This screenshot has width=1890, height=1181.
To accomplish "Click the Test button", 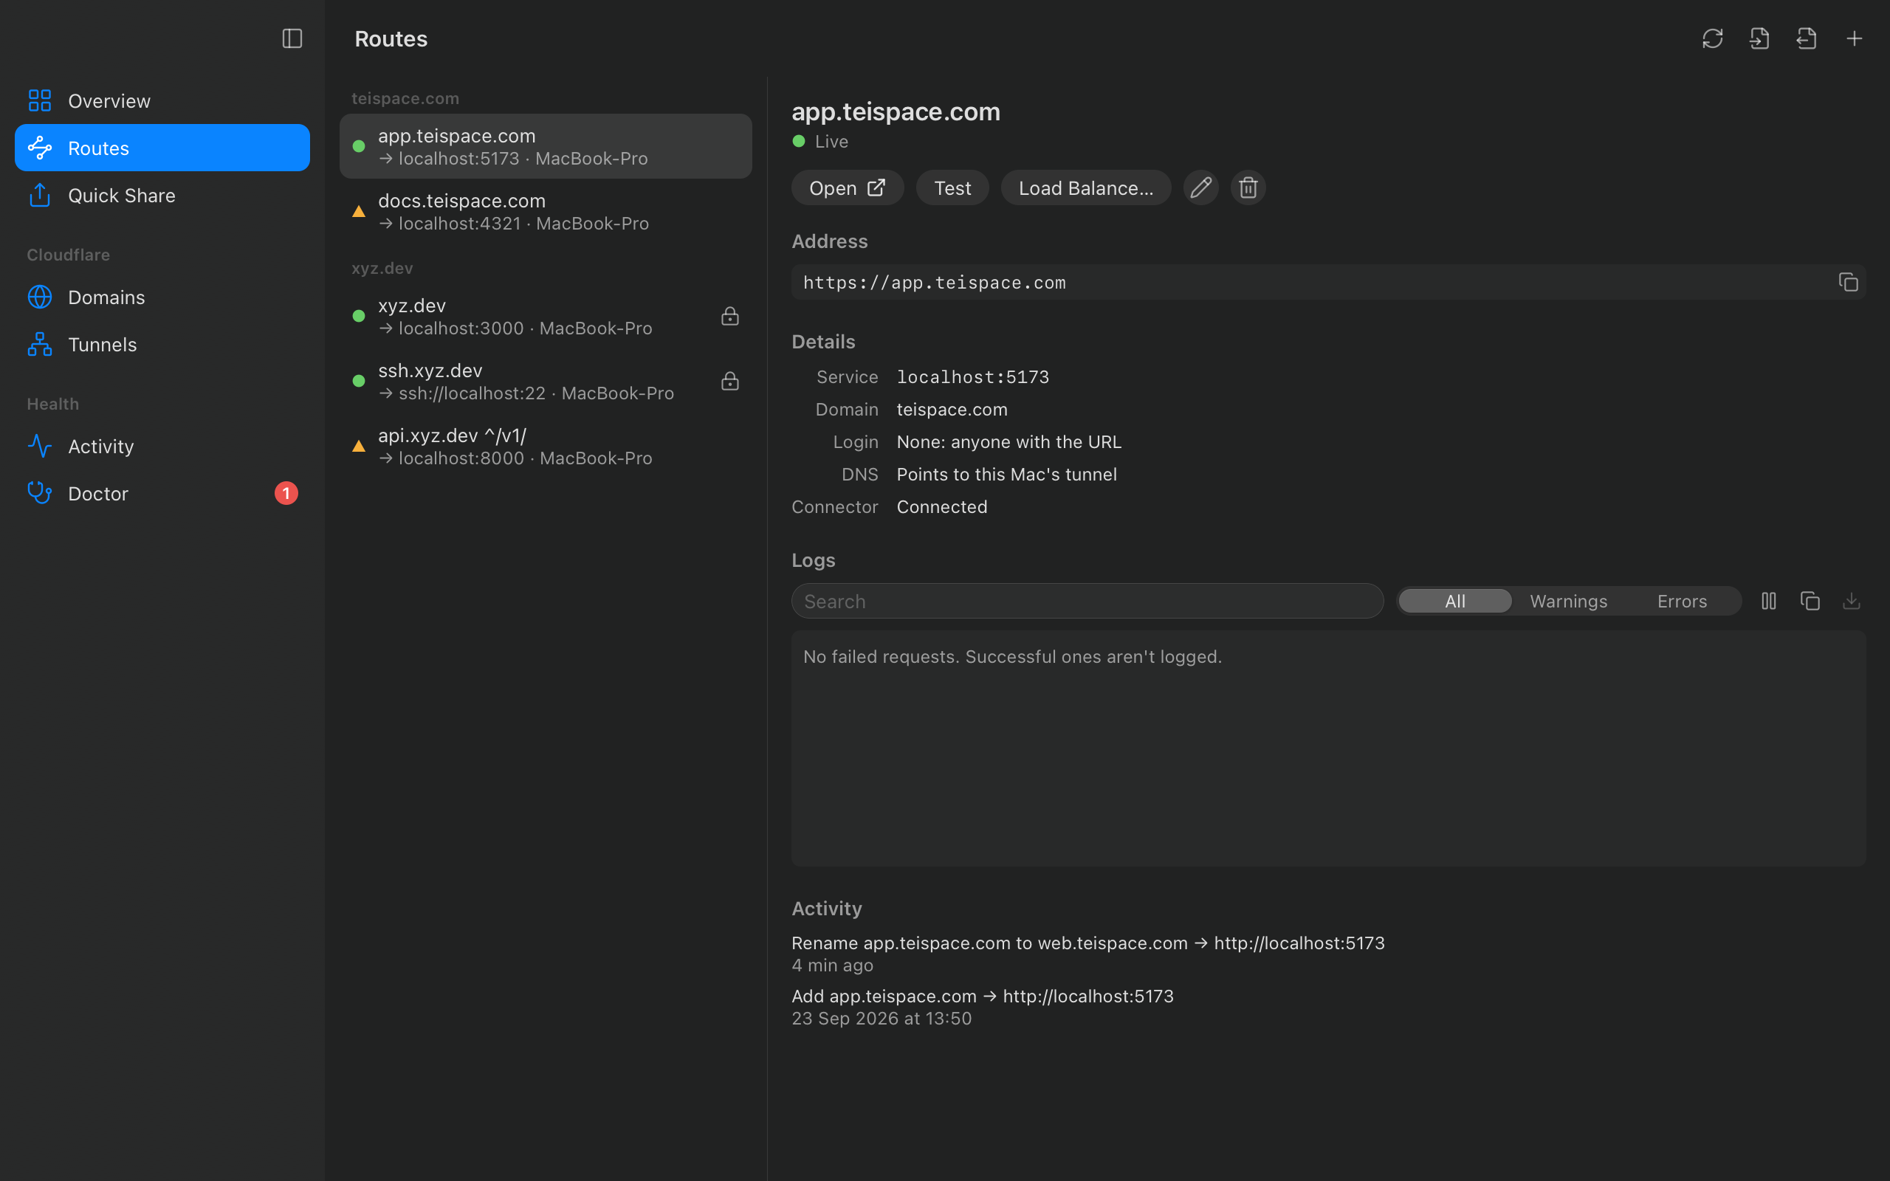I will pos(952,187).
